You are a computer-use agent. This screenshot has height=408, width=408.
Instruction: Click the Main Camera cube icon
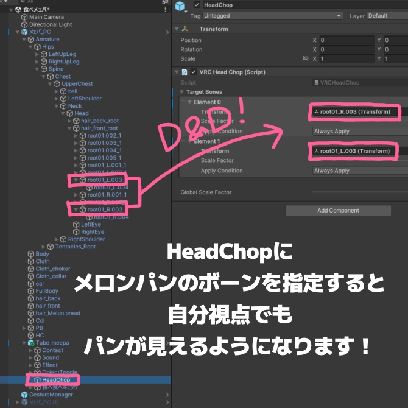pos(24,17)
